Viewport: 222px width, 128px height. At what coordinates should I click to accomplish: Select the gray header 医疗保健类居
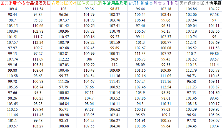pyautogui.click(x=191, y=3)
